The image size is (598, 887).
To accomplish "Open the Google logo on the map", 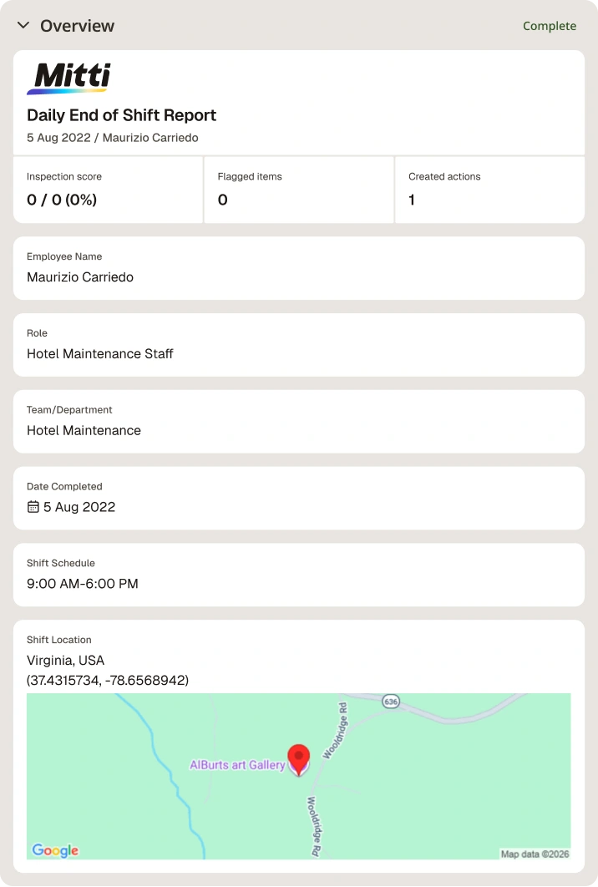I will [55, 850].
